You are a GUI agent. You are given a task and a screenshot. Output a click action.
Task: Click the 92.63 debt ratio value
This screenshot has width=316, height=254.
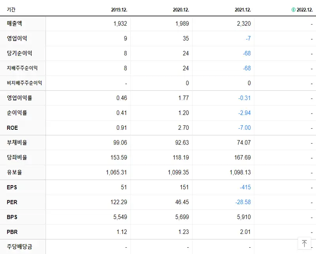click(182, 143)
